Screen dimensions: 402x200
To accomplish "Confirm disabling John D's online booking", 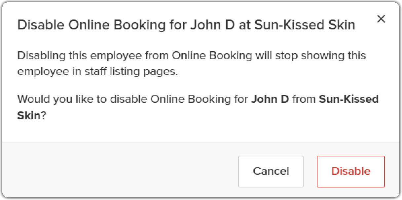I will tap(351, 171).
